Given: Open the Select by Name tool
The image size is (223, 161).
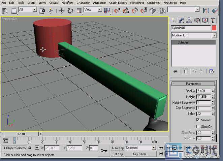Looking at the screenshot, I should [5, 11].
